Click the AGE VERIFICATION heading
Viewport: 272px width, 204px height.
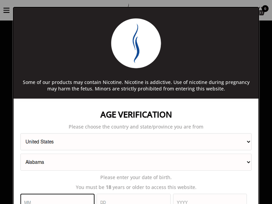click(x=136, y=115)
